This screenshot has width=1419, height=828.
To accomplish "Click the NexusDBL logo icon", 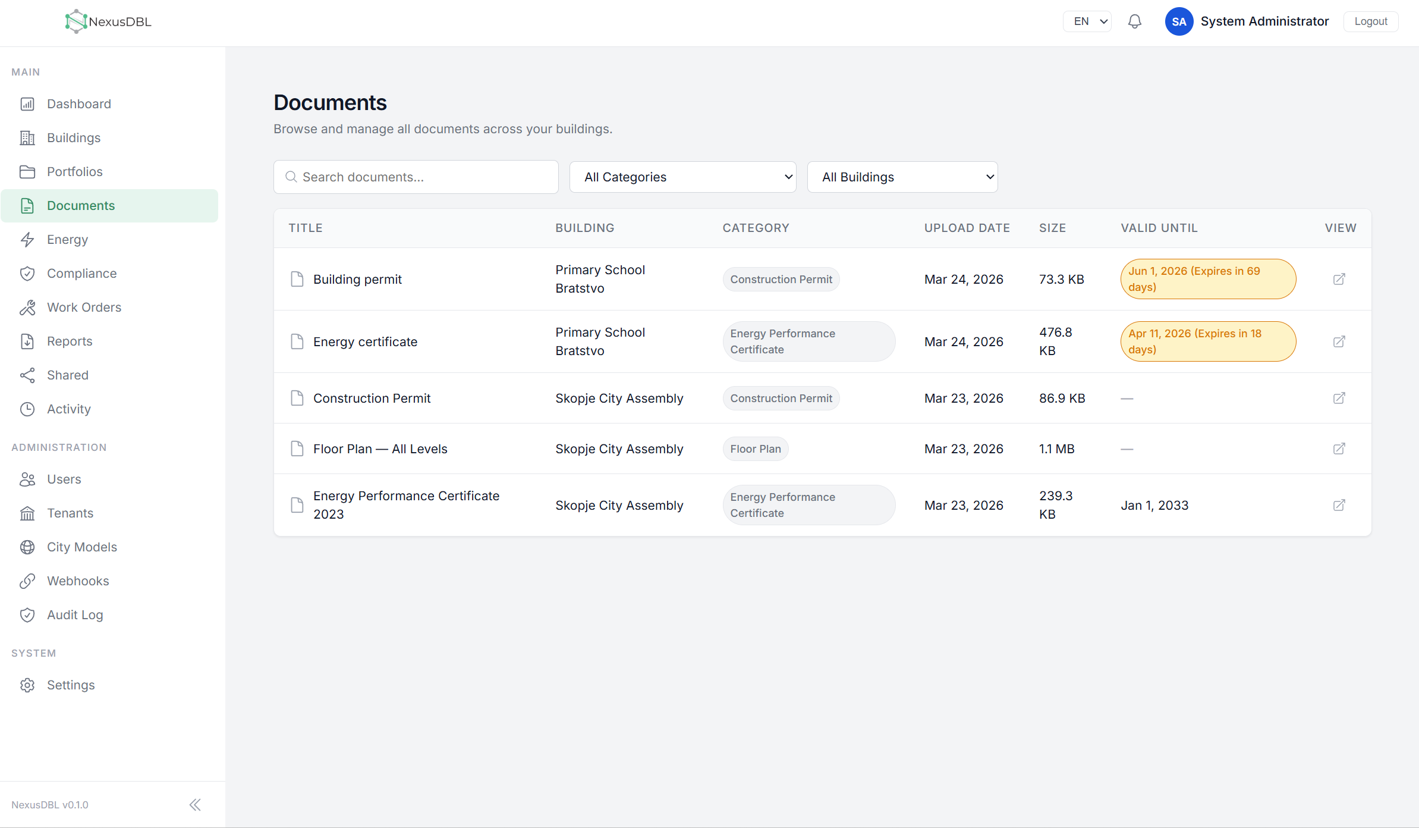I will point(76,21).
